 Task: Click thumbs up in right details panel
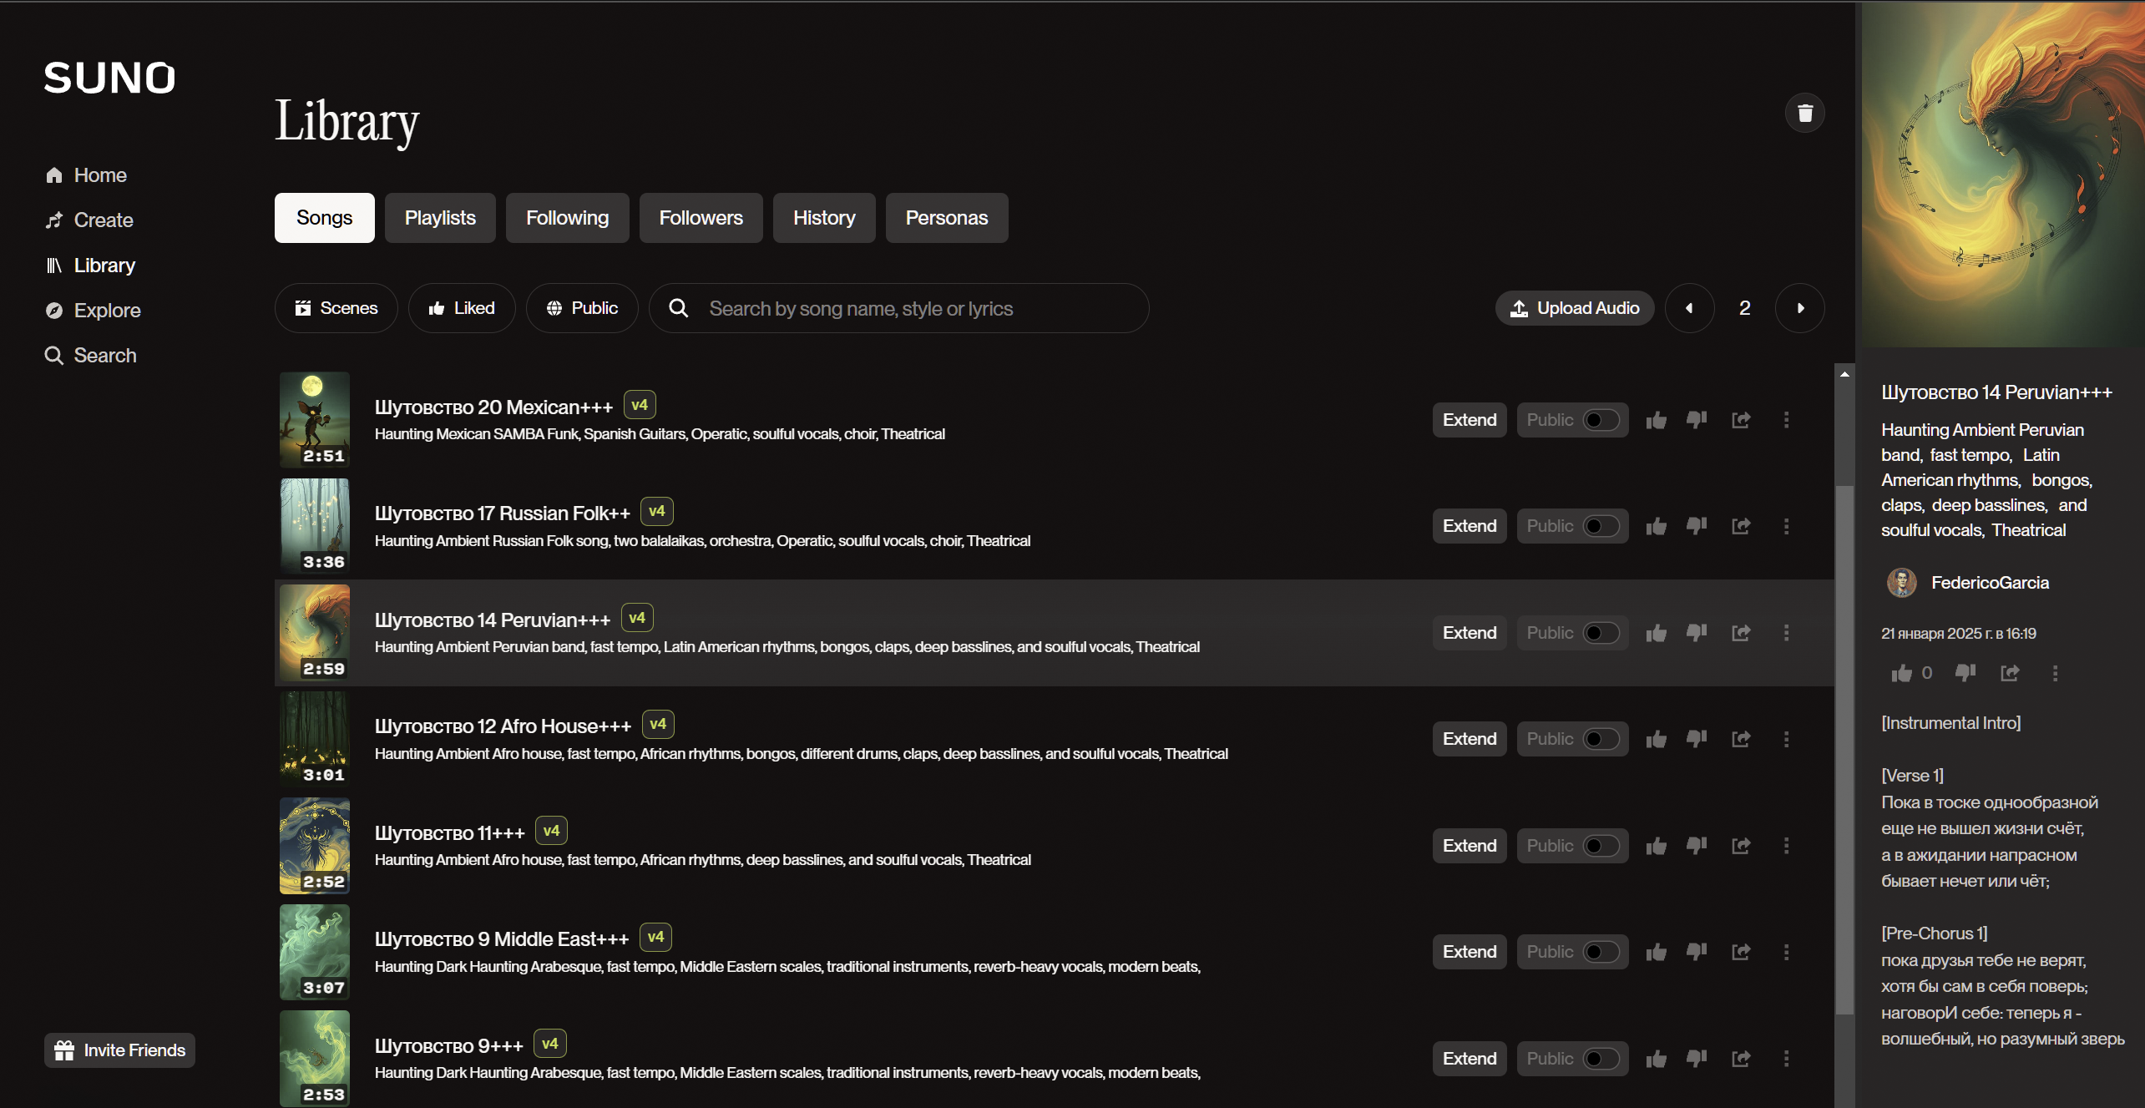(x=1902, y=673)
